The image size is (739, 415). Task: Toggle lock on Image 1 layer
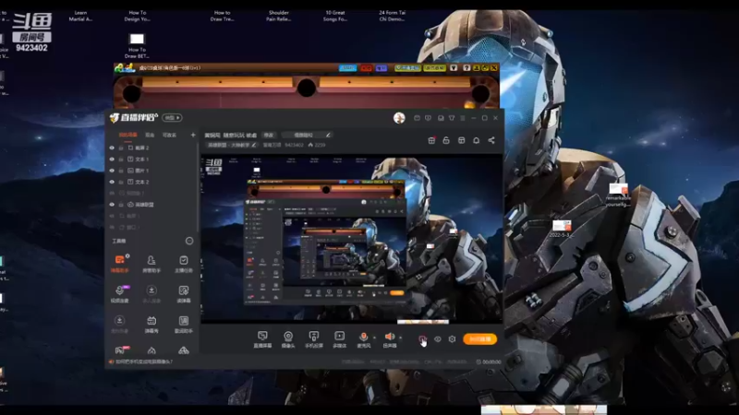(x=121, y=171)
